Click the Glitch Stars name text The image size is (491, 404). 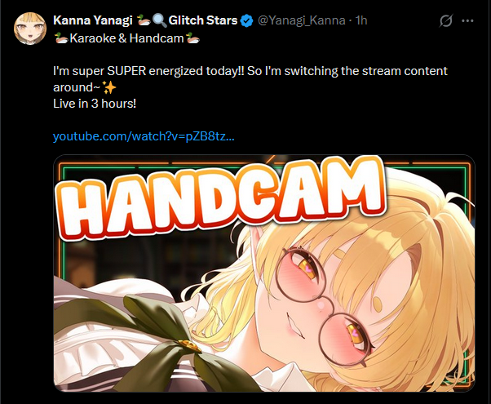[203, 20]
